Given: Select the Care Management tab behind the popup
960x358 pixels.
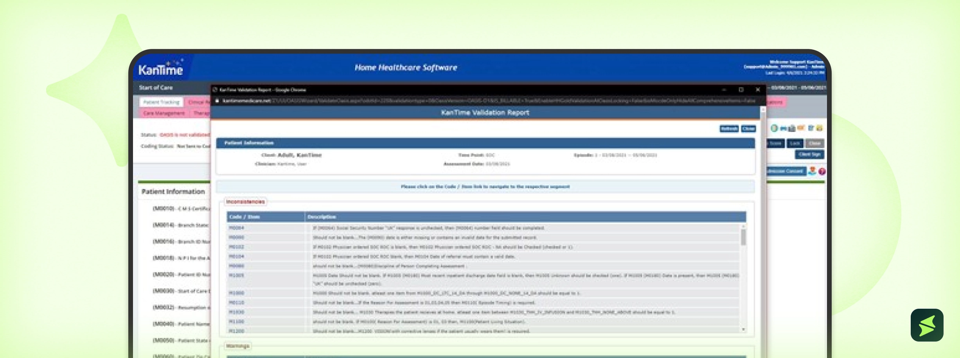Looking at the screenshot, I should pos(164,113).
